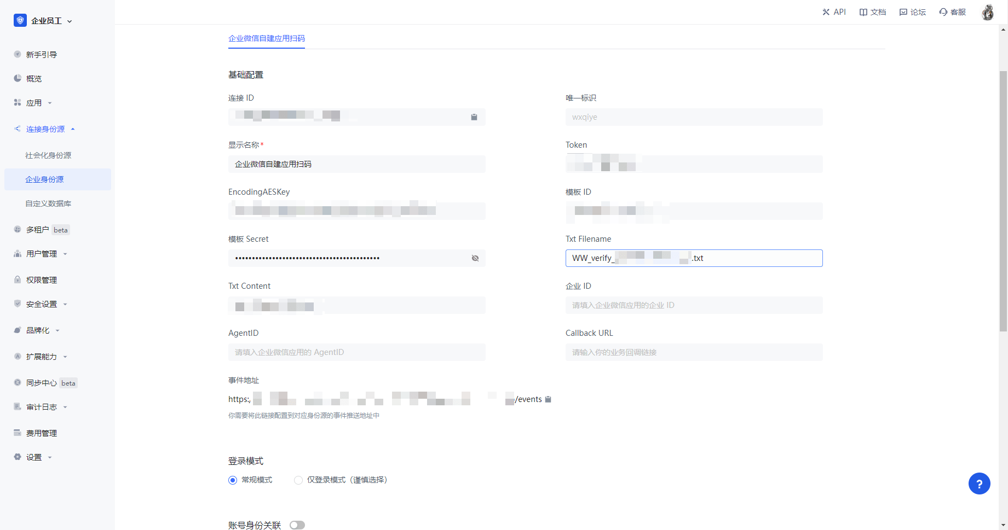Select 仅登录模式 radio option
Viewport: 1008px width, 530px height.
[298, 480]
